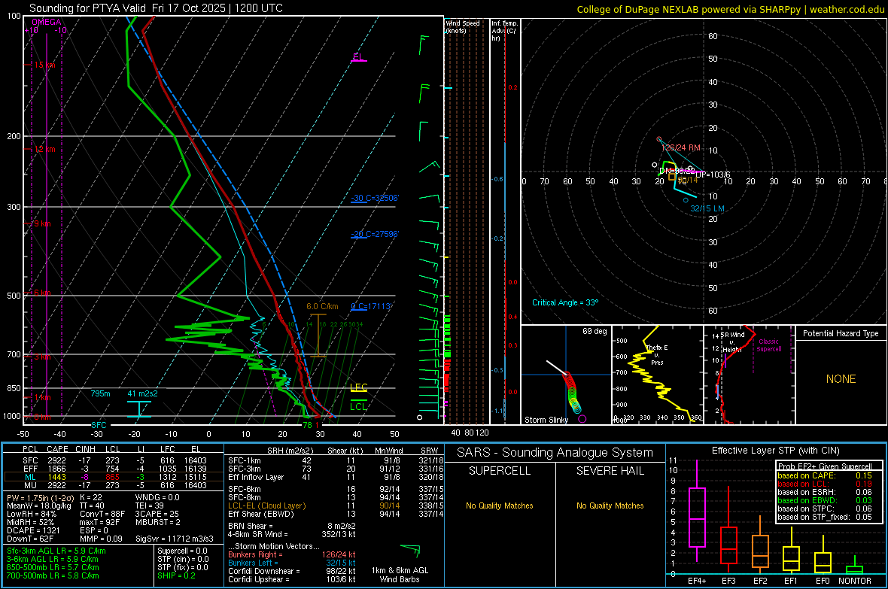Click the '0 C=17113'' freezing level label

[x=371, y=306]
